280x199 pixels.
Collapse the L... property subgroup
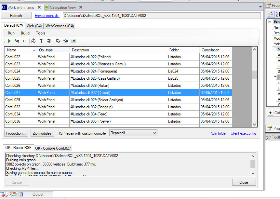tap(275, 77)
